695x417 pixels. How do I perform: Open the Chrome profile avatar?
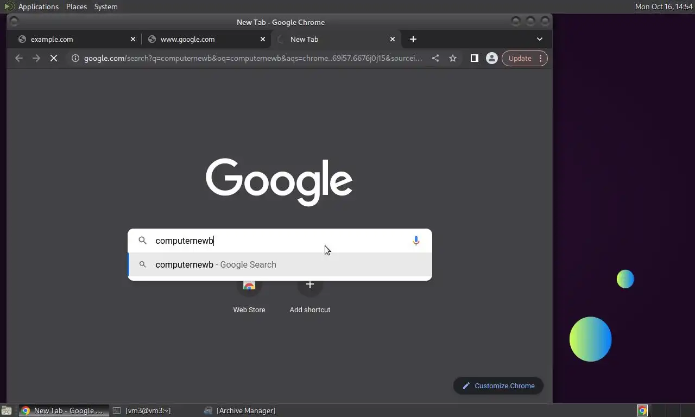tap(492, 58)
